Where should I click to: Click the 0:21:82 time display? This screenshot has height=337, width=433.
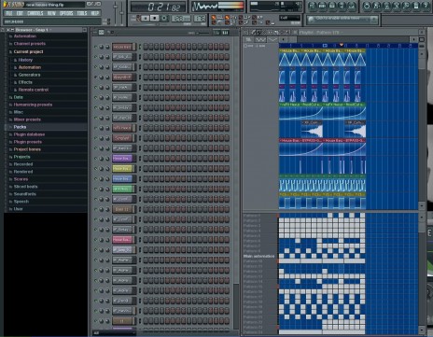(159, 7)
